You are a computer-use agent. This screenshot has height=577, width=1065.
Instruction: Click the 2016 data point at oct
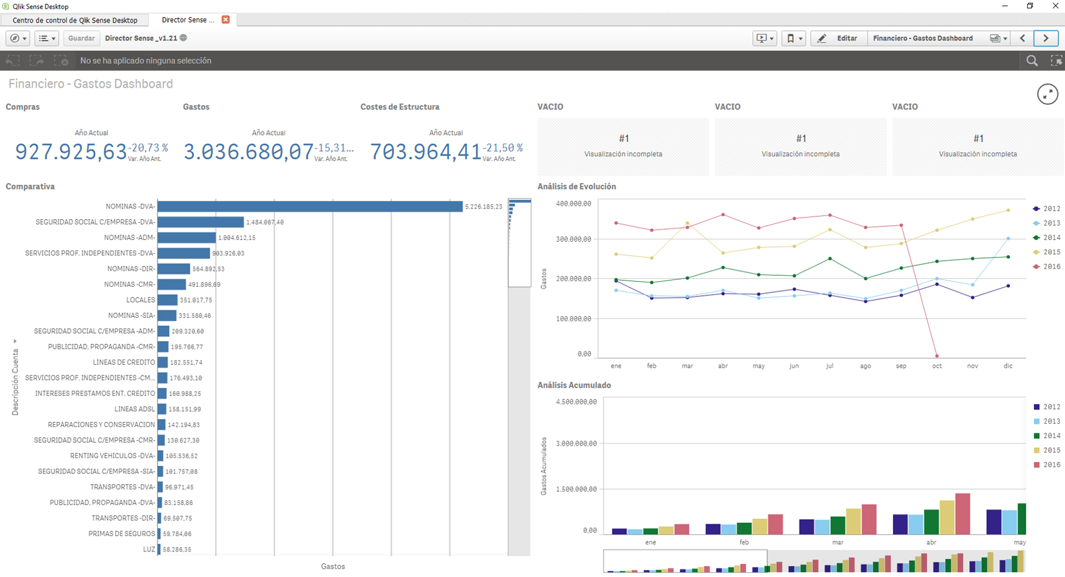[937, 356]
